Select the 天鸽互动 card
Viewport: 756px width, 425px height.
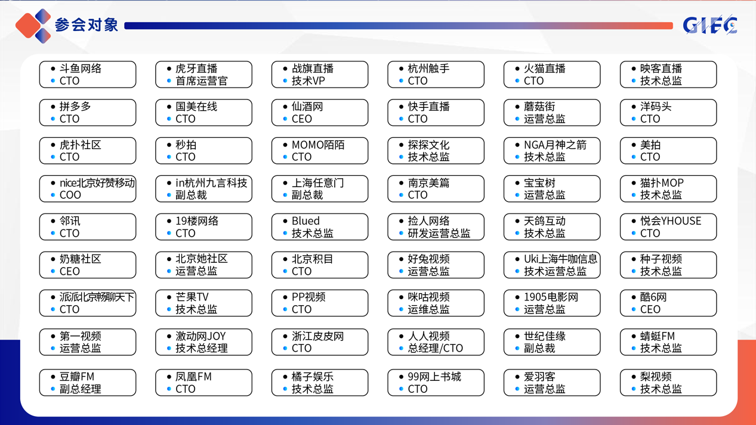(552, 227)
